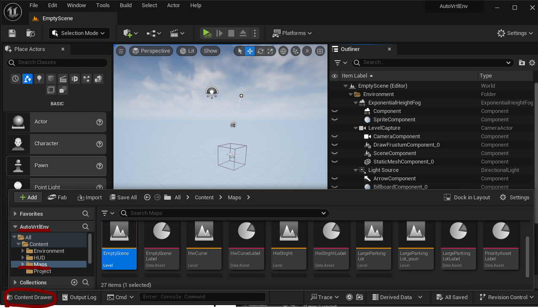Open the Actor menu
The width and height of the screenshot is (538, 308).
point(173,5)
